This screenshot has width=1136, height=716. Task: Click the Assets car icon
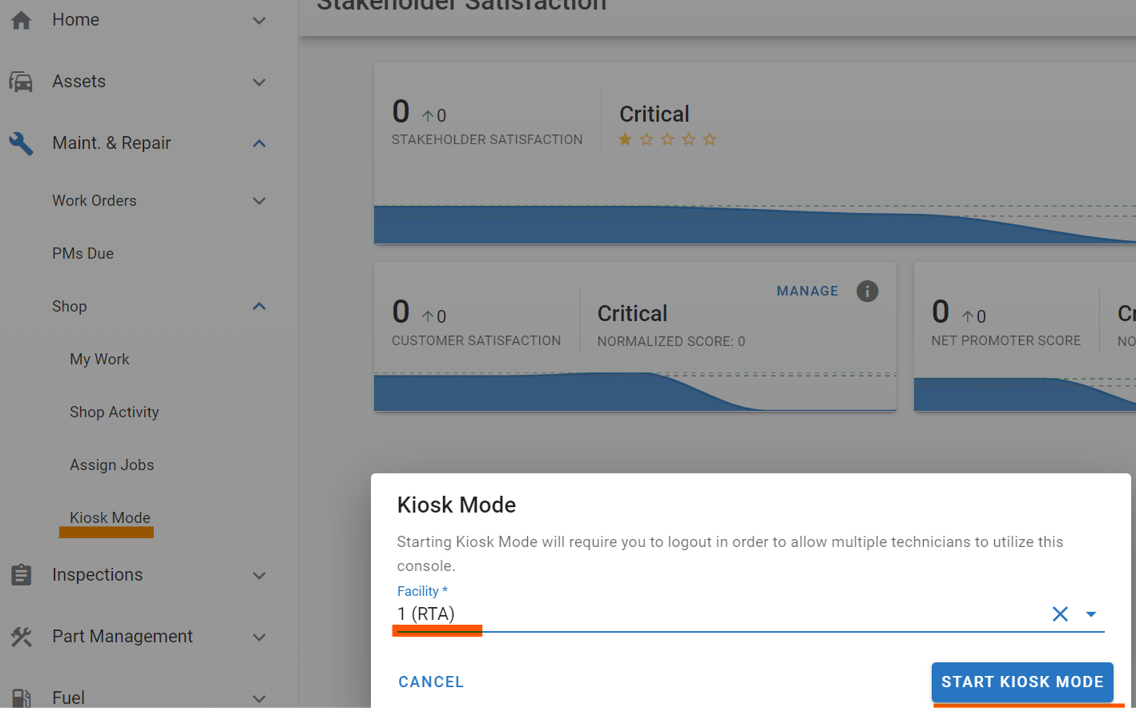coord(21,82)
